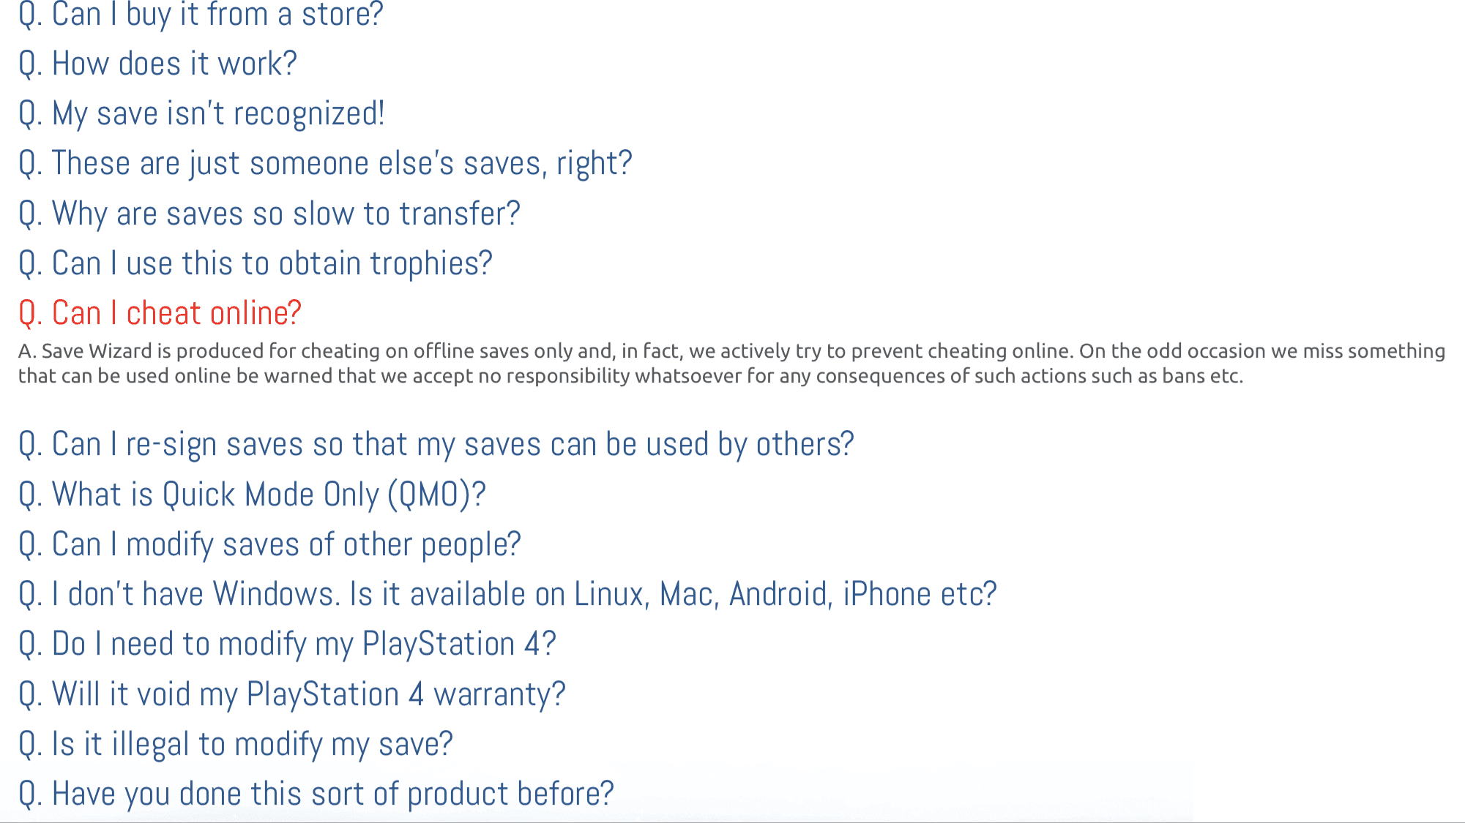Open the Linux, Mac, Android, iPhone availability question
This screenshot has height=823, width=1465.
tap(507, 595)
